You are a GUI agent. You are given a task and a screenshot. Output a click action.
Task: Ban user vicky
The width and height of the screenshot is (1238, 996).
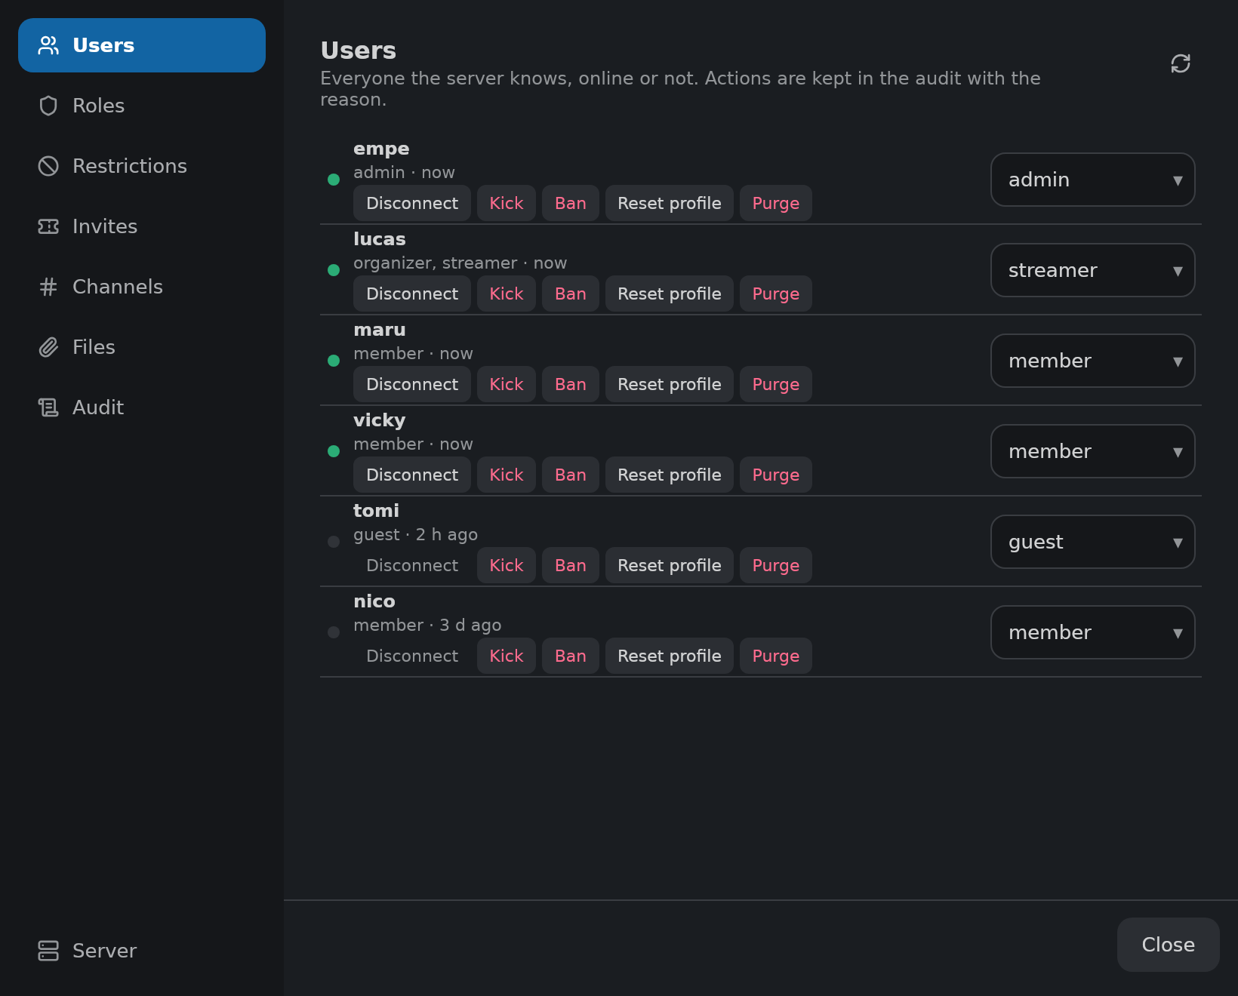570,475
